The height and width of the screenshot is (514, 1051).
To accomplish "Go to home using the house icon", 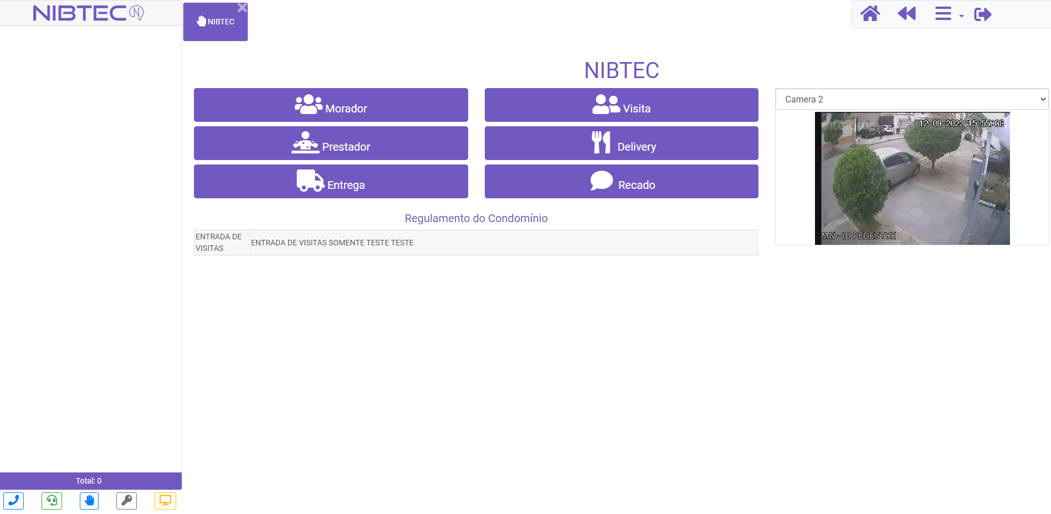I will 870,13.
